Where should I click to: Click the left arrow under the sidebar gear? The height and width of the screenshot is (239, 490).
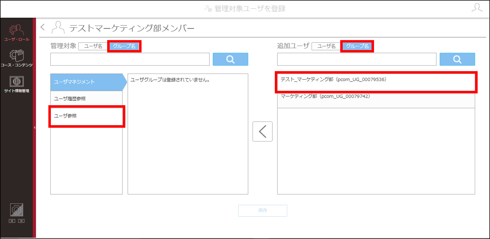coord(12,221)
